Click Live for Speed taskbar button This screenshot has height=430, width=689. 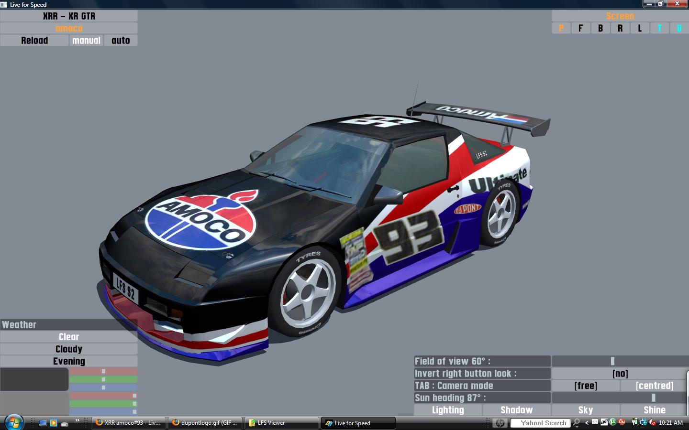pos(359,423)
